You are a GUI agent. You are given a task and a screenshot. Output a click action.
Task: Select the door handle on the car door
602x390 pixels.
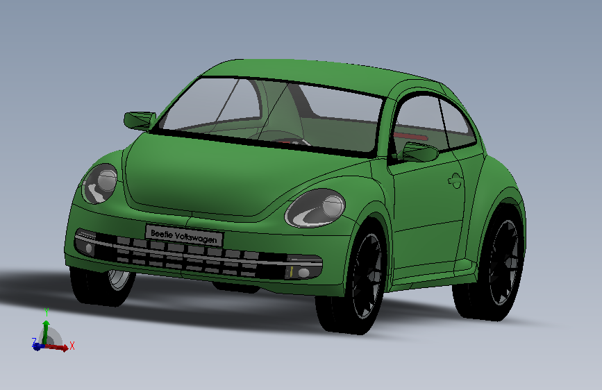click(455, 181)
